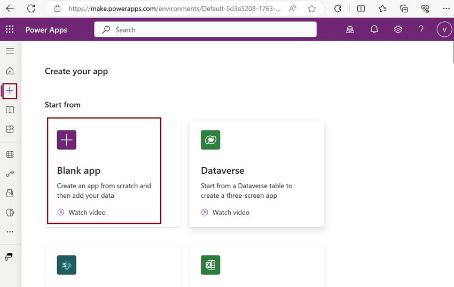Open the Solutions icon in the sidebar
Viewport: 454px width, 287px height.
10,193
